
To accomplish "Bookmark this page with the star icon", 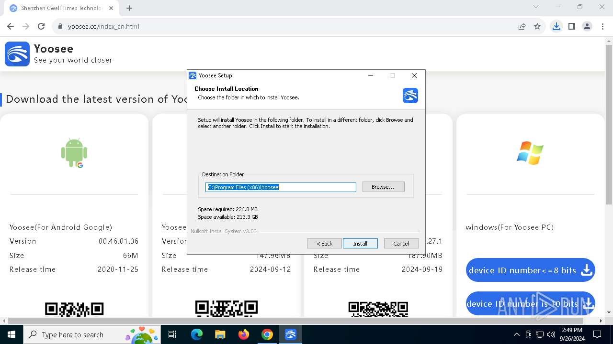I will [537, 26].
